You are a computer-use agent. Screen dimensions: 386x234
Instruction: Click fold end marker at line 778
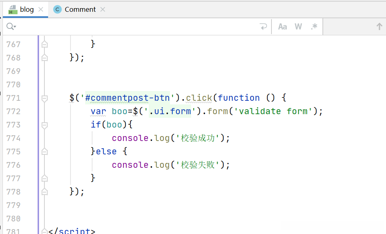[x=44, y=192]
